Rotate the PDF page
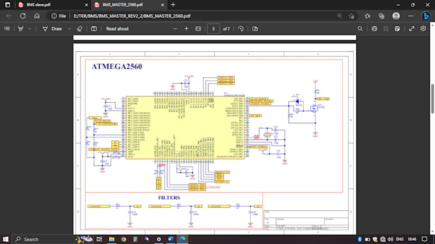 (241, 29)
